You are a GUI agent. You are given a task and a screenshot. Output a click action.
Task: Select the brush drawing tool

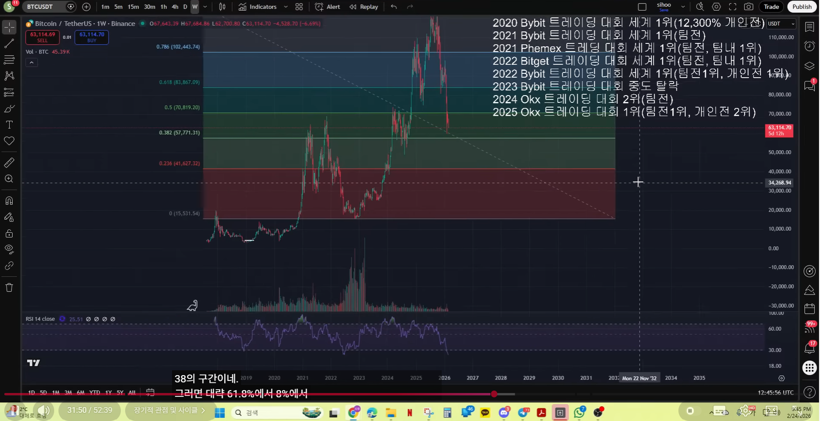9,109
